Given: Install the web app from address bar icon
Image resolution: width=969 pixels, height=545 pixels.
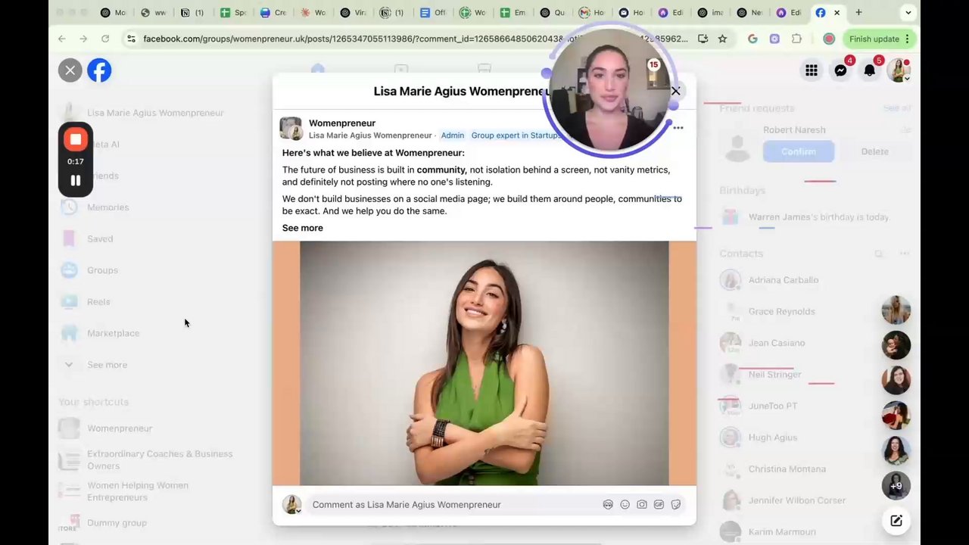Looking at the screenshot, I should [703, 39].
